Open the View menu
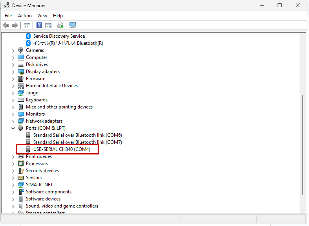309x226 pixels. (42, 15)
